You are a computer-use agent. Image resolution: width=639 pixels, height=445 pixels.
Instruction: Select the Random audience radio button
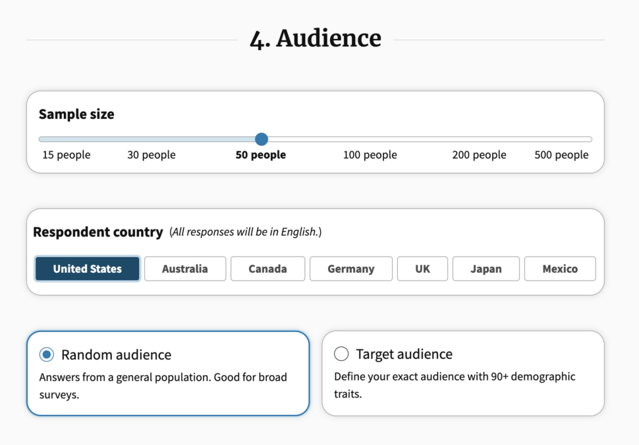(47, 355)
